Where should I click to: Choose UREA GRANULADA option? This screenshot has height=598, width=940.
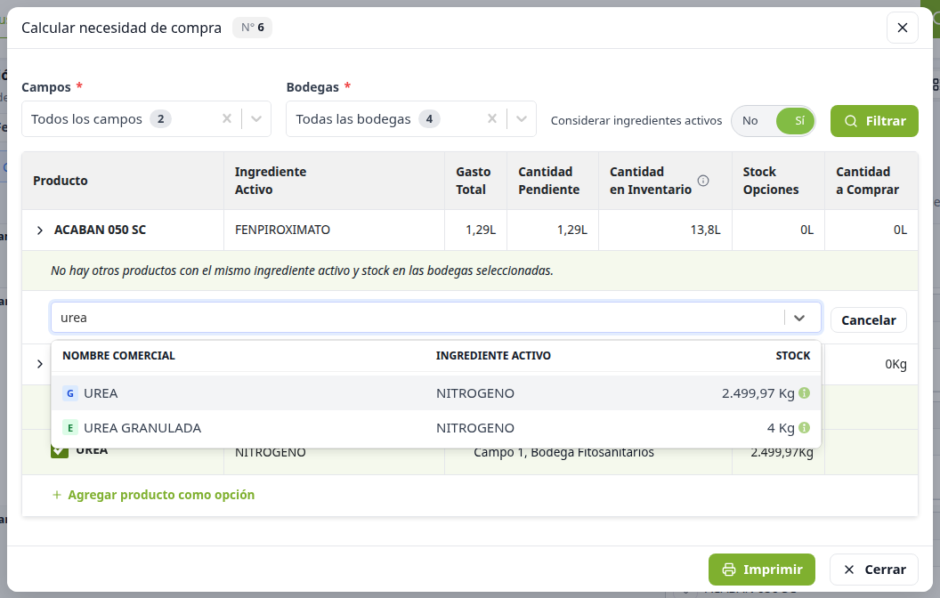point(436,428)
